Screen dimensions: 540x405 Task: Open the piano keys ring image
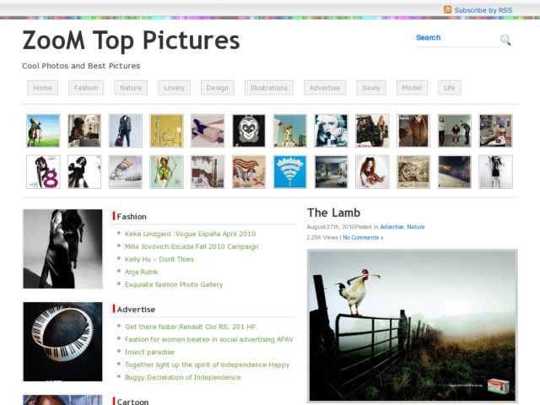point(62,342)
